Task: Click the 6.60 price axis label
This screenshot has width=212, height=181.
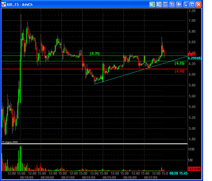Action: coord(192,42)
